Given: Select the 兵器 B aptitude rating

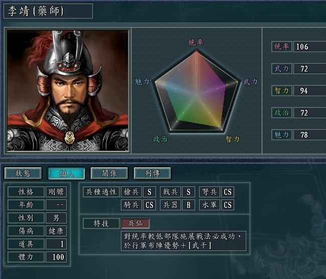Looking at the screenshot, I should (x=189, y=205).
